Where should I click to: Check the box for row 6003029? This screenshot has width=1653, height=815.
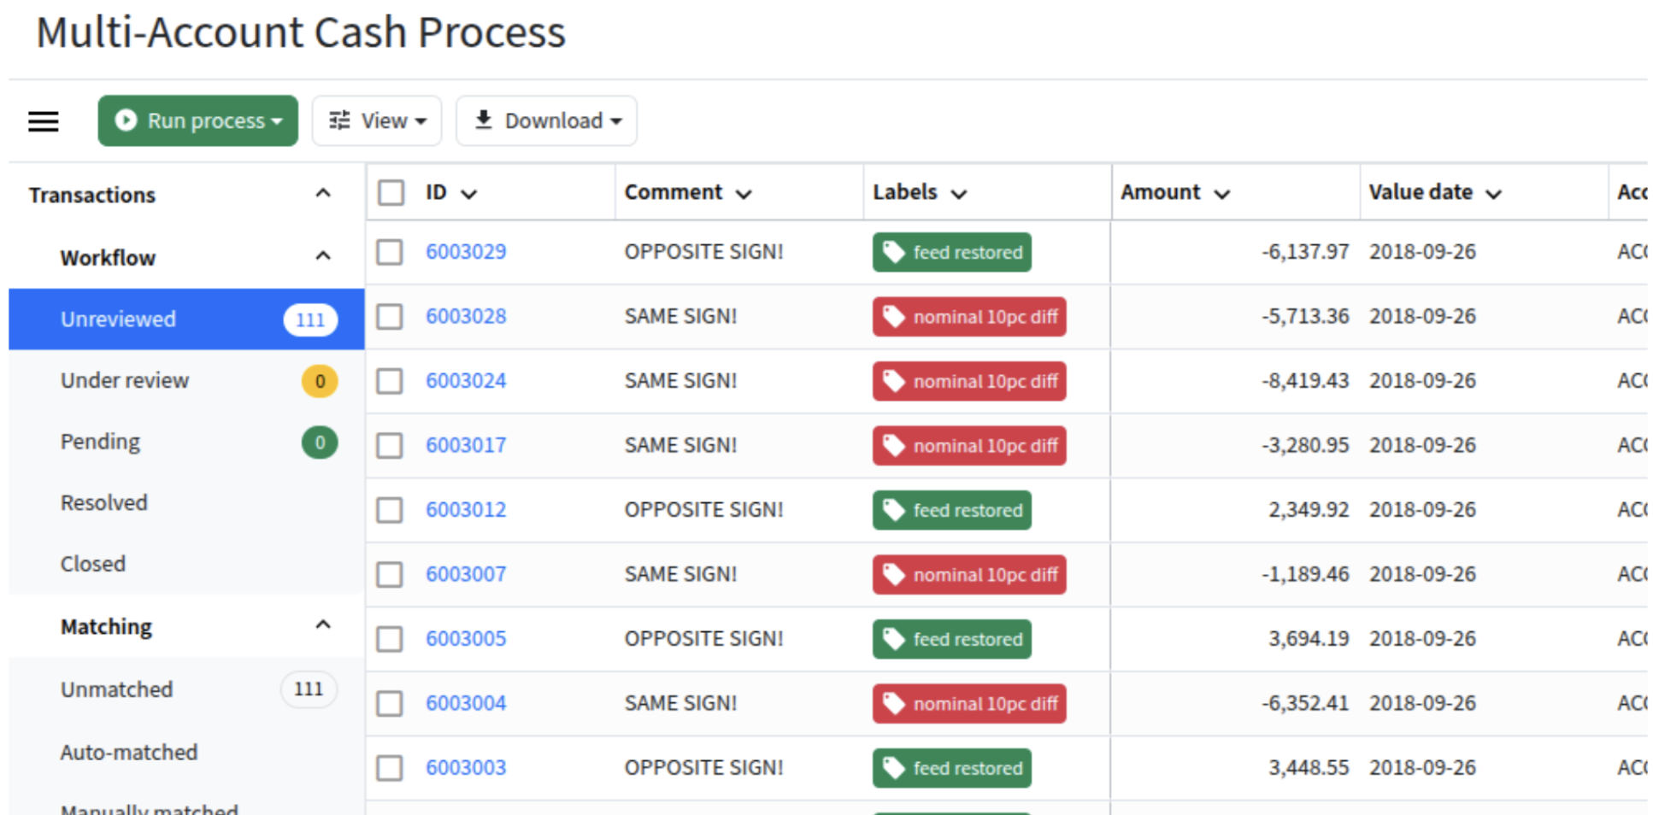390,252
